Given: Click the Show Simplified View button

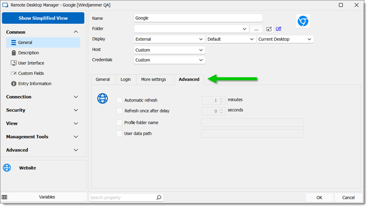Looking at the screenshot, I should click(43, 18).
